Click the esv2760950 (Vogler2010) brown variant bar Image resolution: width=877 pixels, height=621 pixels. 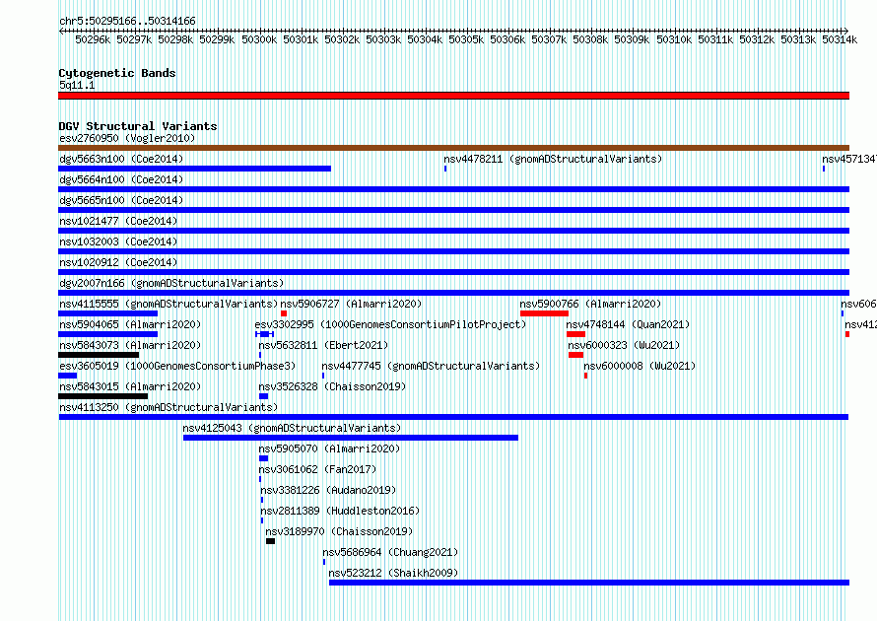point(453,148)
